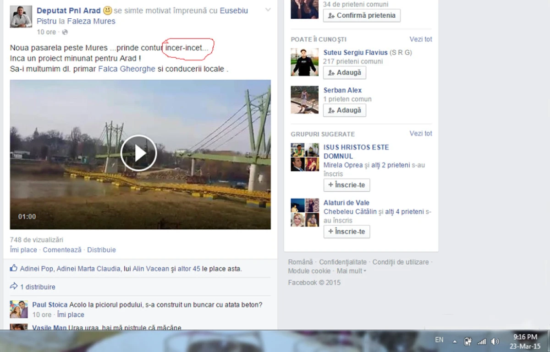Image resolution: width=550 pixels, height=352 pixels.
Task: Click the network signal tray icon
Action: pyautogui.click(x=482, y=341)
